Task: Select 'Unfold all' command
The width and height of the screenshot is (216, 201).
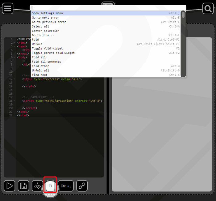Action: pyautogui.click(x=106, y=71)
